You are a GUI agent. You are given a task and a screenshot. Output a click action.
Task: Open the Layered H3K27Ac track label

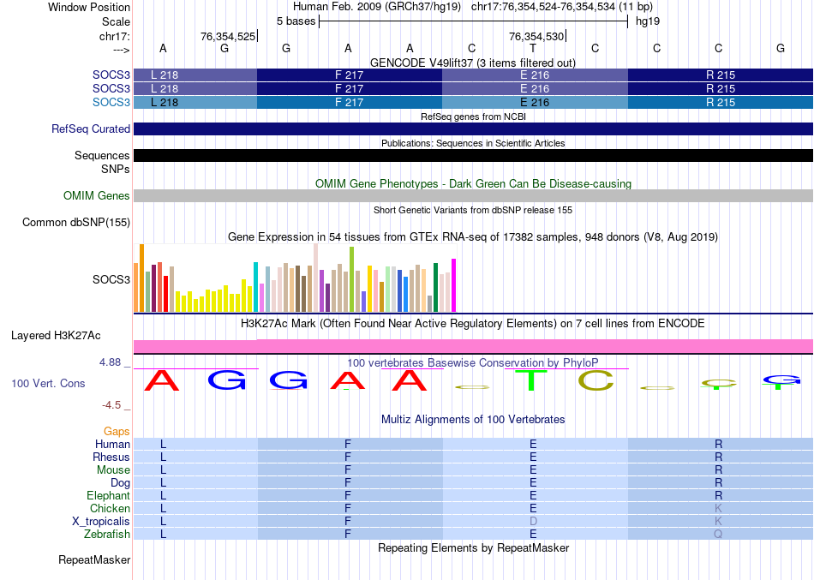point(56,336)
